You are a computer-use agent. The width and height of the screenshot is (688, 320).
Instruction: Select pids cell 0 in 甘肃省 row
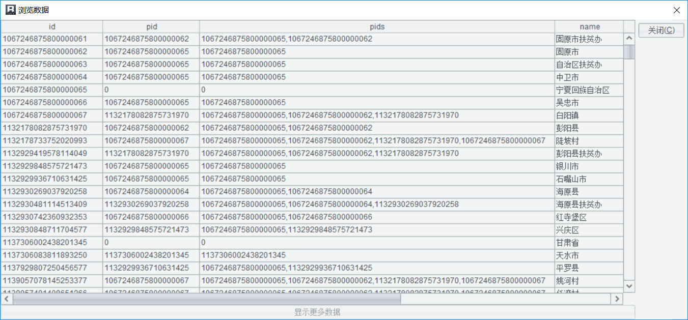377,243
